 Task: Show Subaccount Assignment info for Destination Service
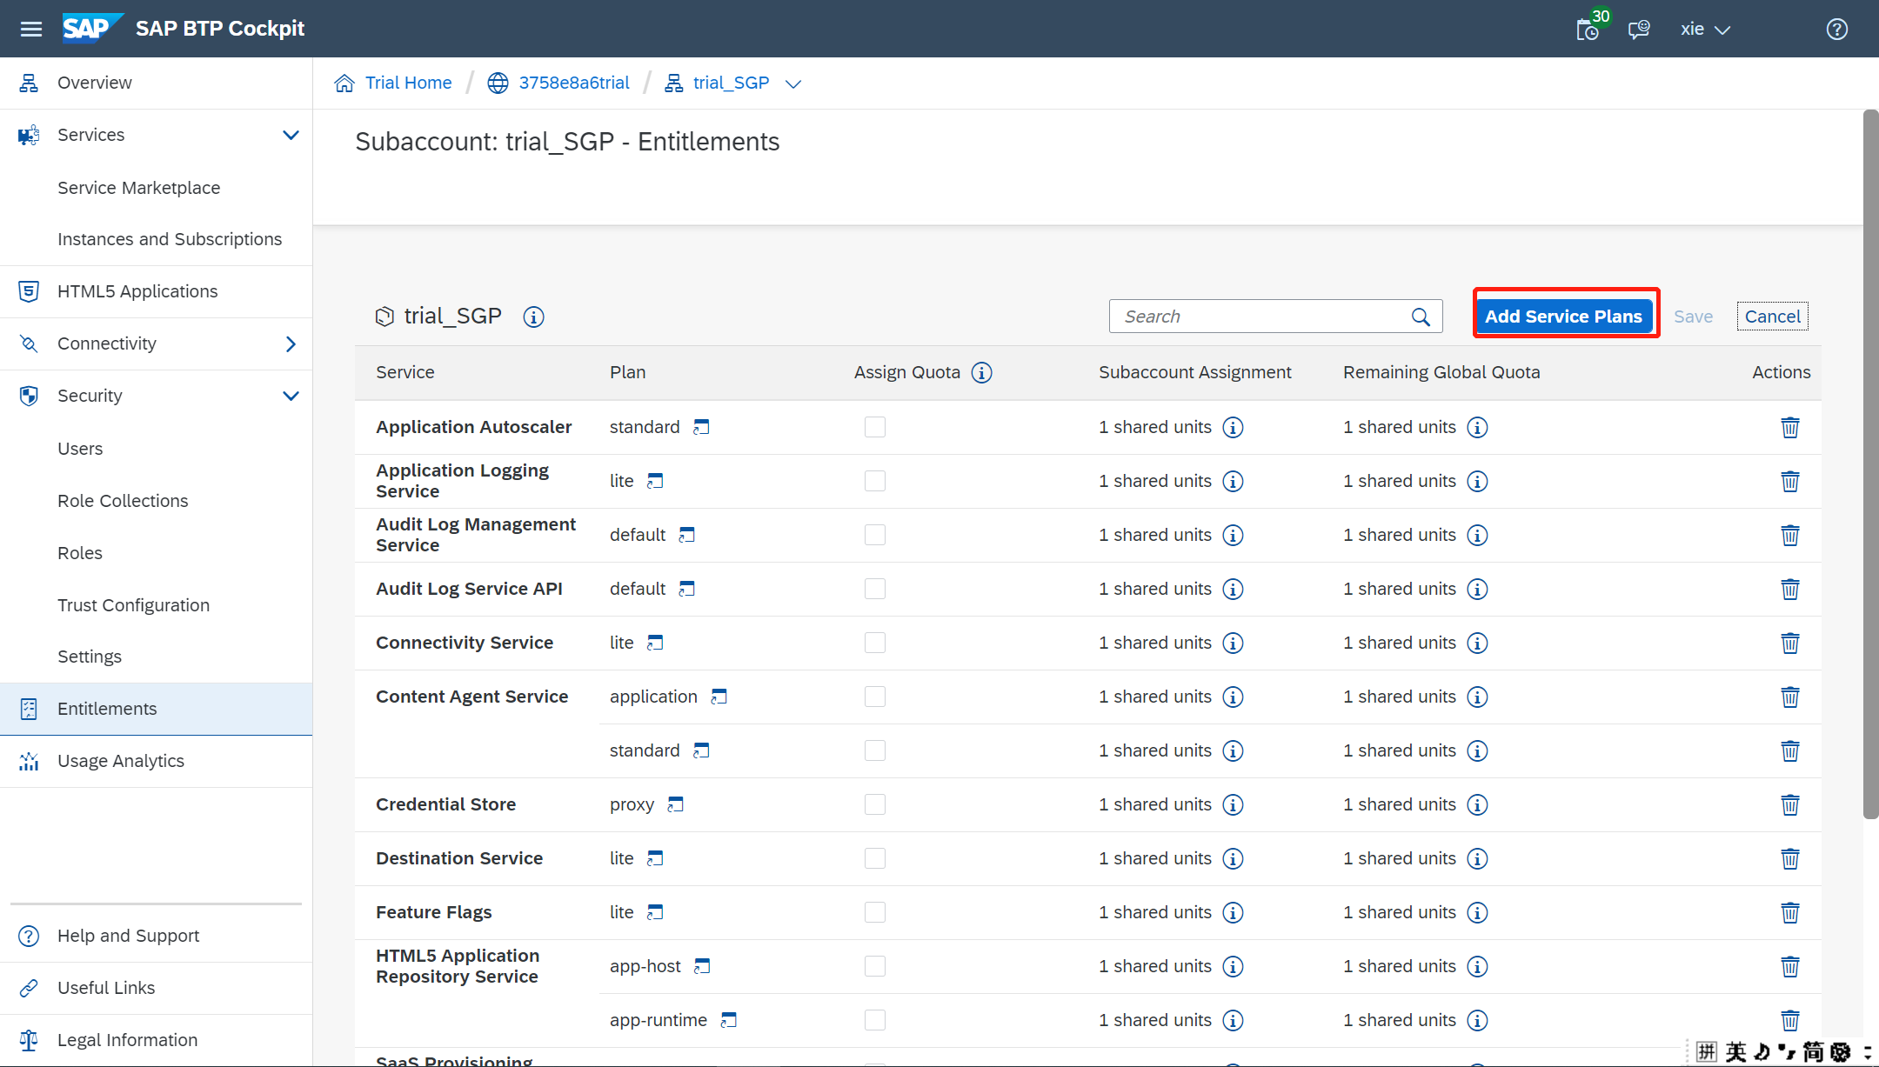1233,858
